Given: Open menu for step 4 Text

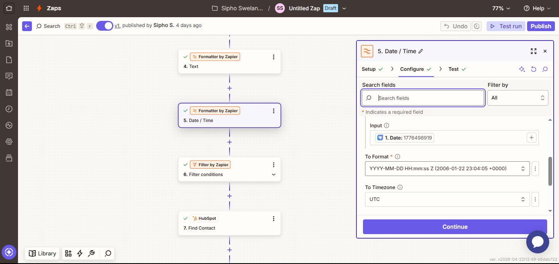Looking at the screenshot, I should tap(274, 57).
